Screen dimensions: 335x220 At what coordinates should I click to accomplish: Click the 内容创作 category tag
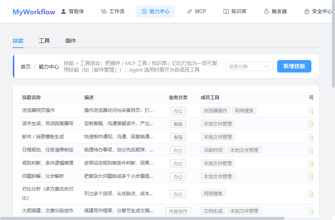[178, 211]
